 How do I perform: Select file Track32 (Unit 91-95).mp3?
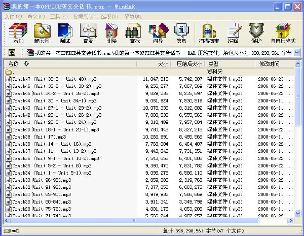39,187
